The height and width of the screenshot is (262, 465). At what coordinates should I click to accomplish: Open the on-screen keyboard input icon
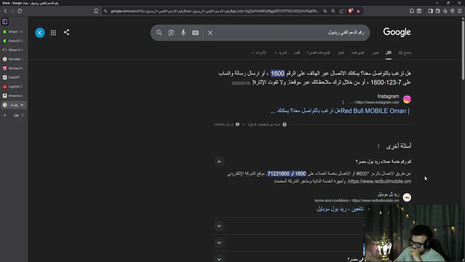pos(195,33)
